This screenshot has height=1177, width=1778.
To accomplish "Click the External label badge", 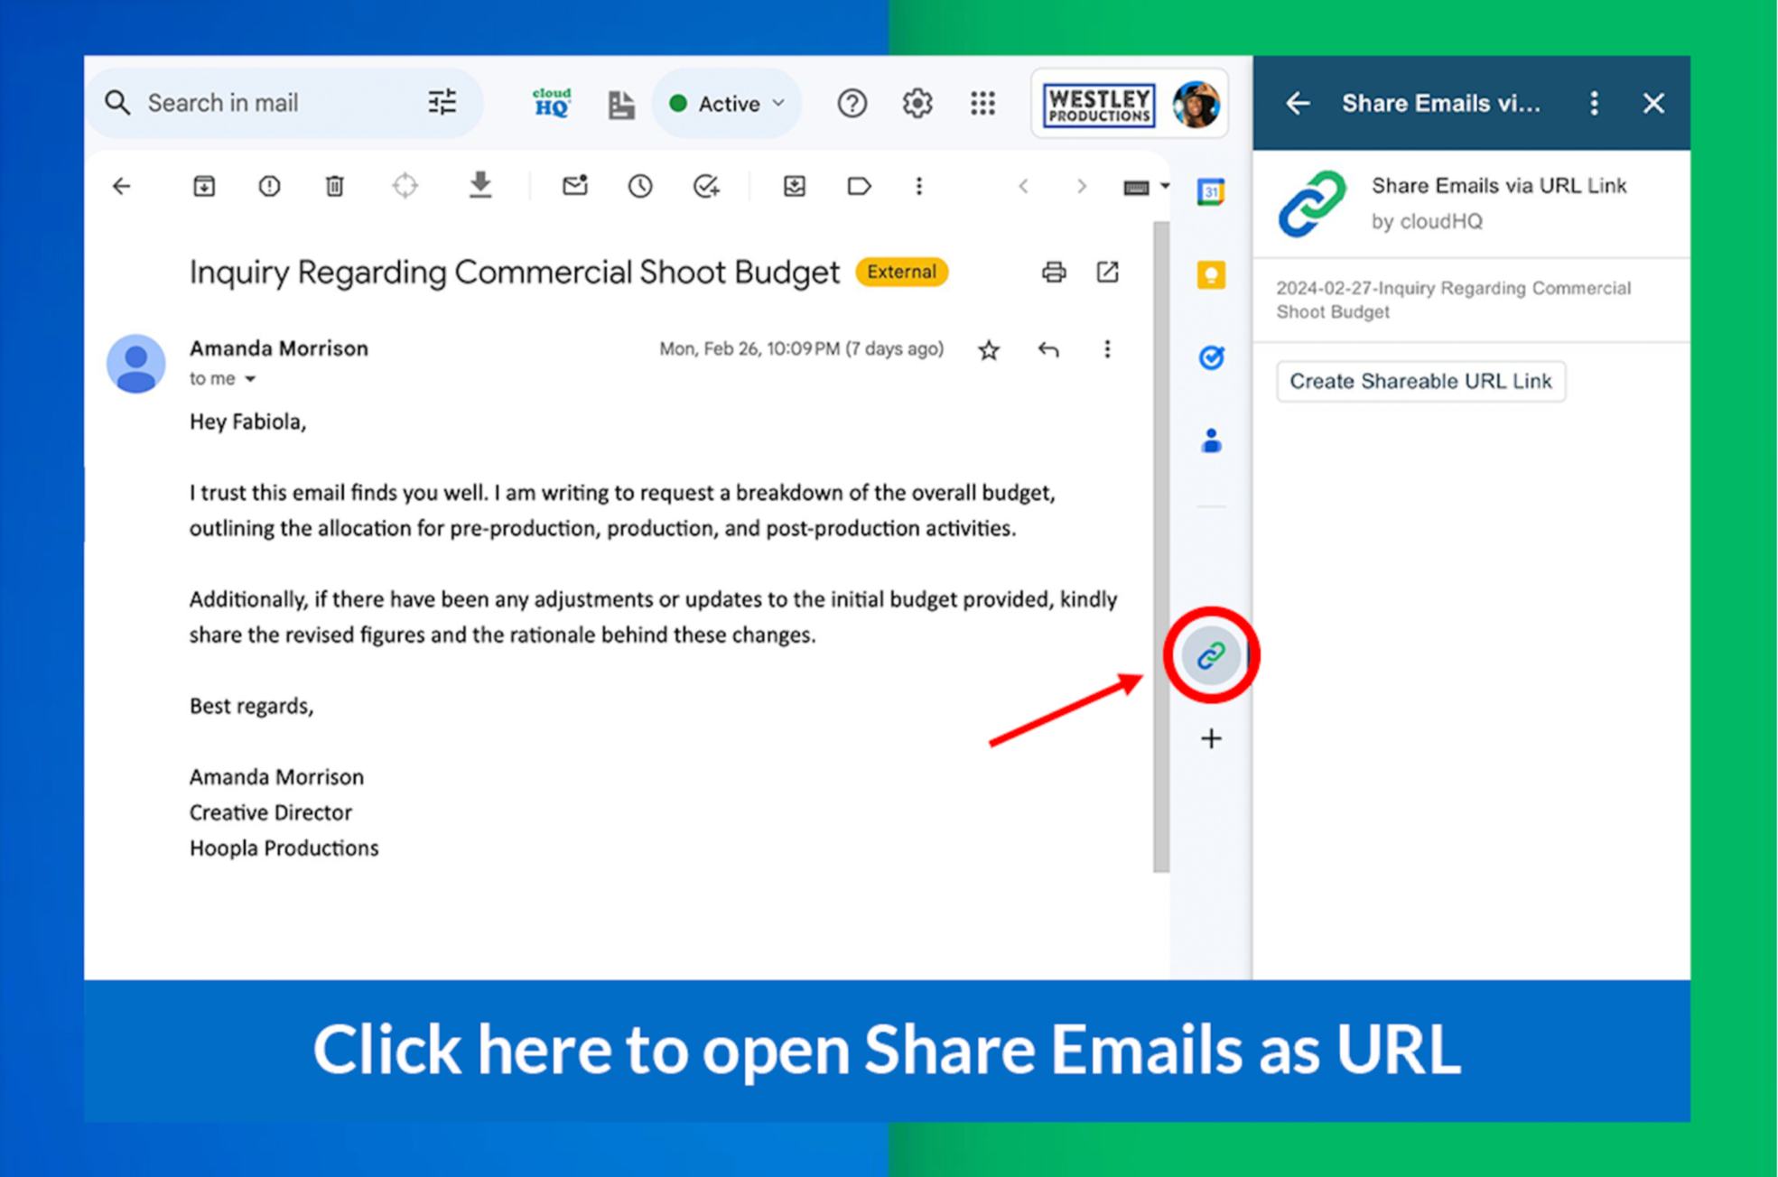I will point(901,272).
